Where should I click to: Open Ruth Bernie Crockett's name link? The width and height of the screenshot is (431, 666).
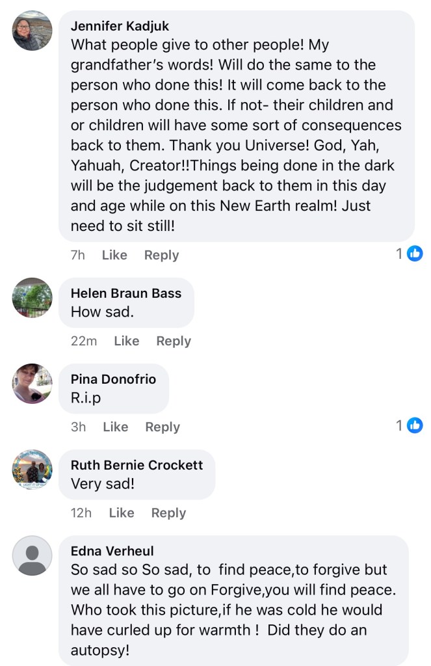(137, 465)
